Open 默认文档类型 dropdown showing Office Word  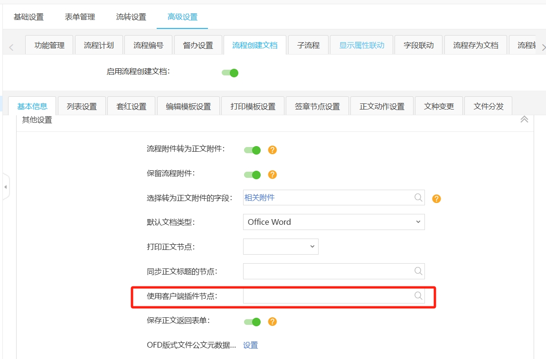click(334, 222)
